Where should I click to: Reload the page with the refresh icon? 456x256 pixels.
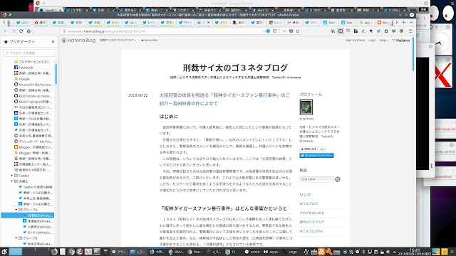[21, 31]
